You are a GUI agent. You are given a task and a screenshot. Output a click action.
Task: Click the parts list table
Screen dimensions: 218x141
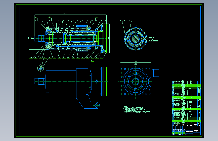pos(186,103)
